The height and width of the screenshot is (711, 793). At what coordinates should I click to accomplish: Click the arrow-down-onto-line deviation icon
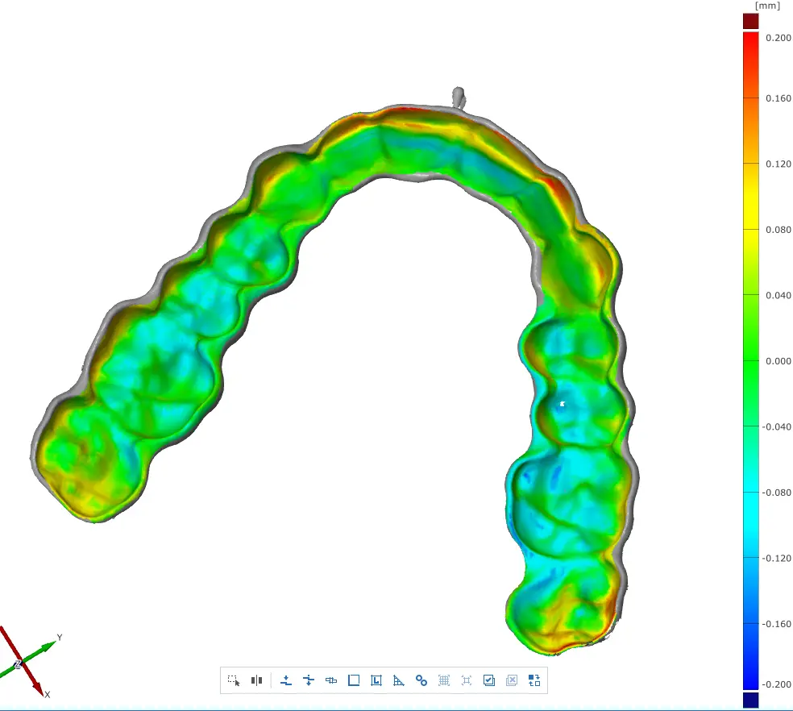(286, 680)
